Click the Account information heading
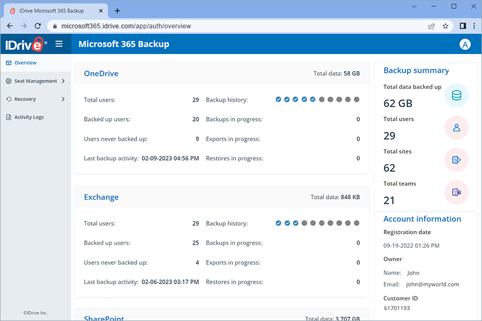This screenshot has width=482, height=321. pyautogui.click(x=422, y=219)
